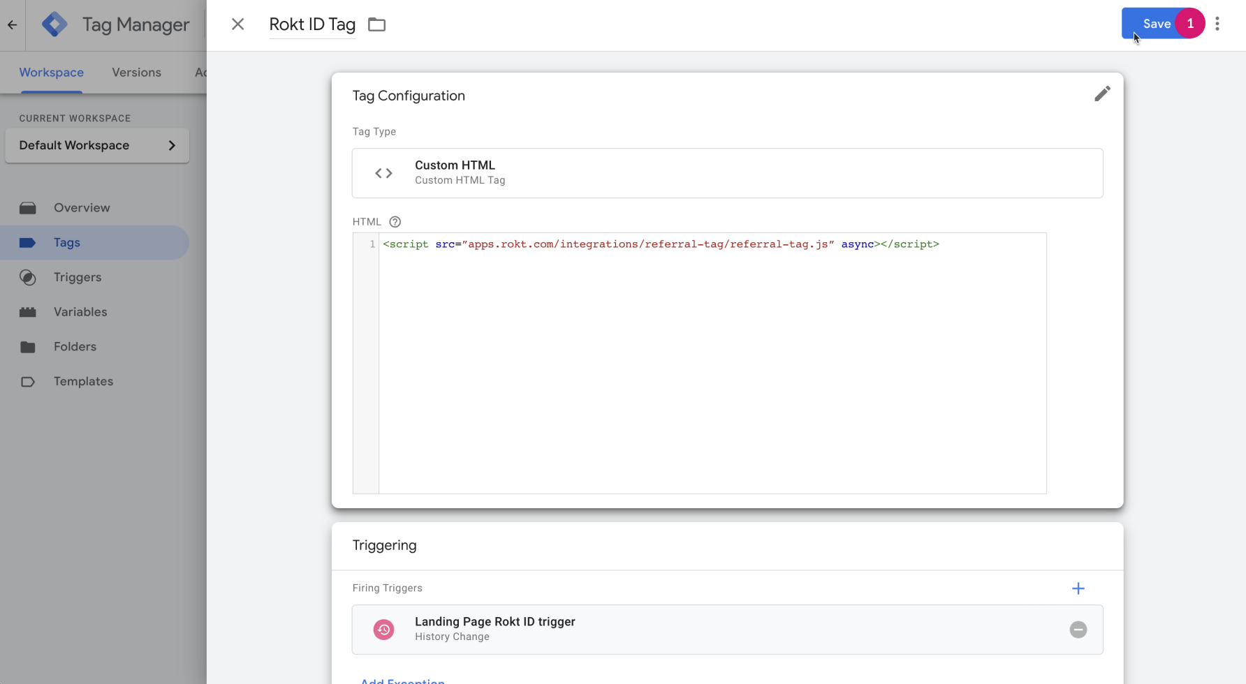Click the Triggering section heading

(x=384, y=545)
